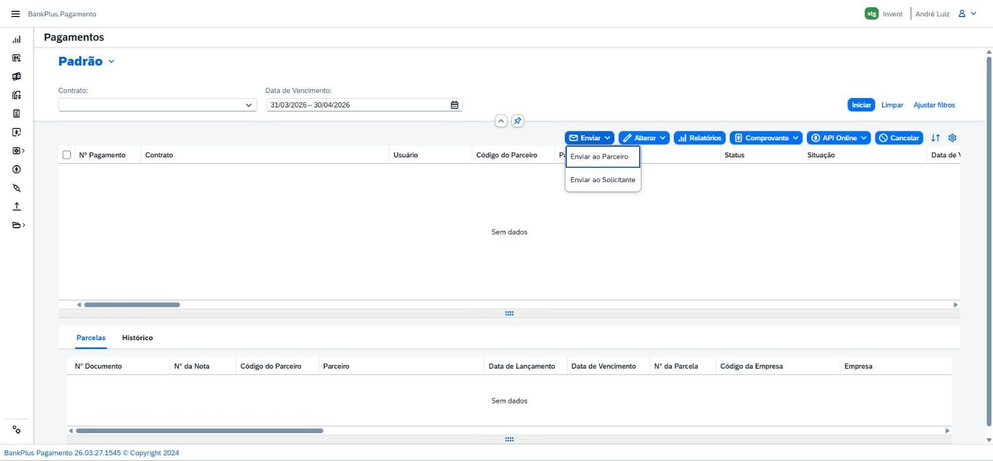
Task: Expand the Padrão view variant dropdown
Action: tap(111, 62)
